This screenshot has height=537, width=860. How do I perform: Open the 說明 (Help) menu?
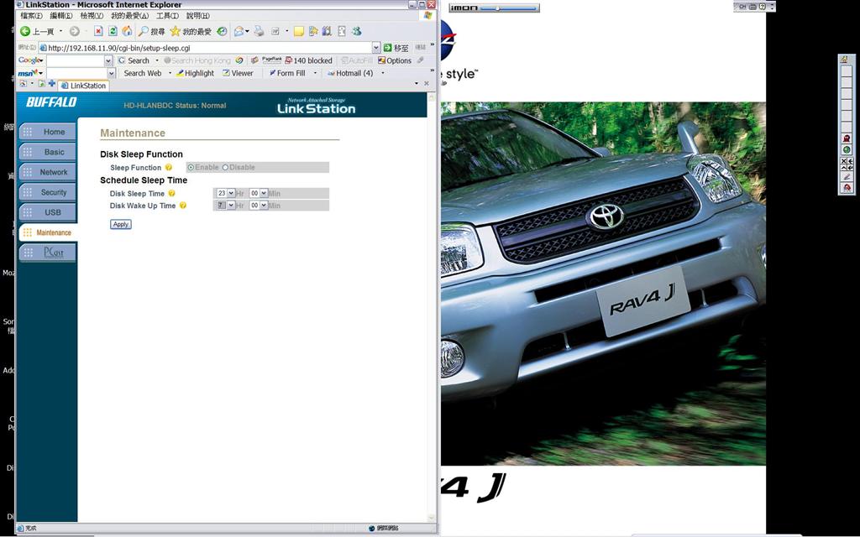tap(198, 16)
